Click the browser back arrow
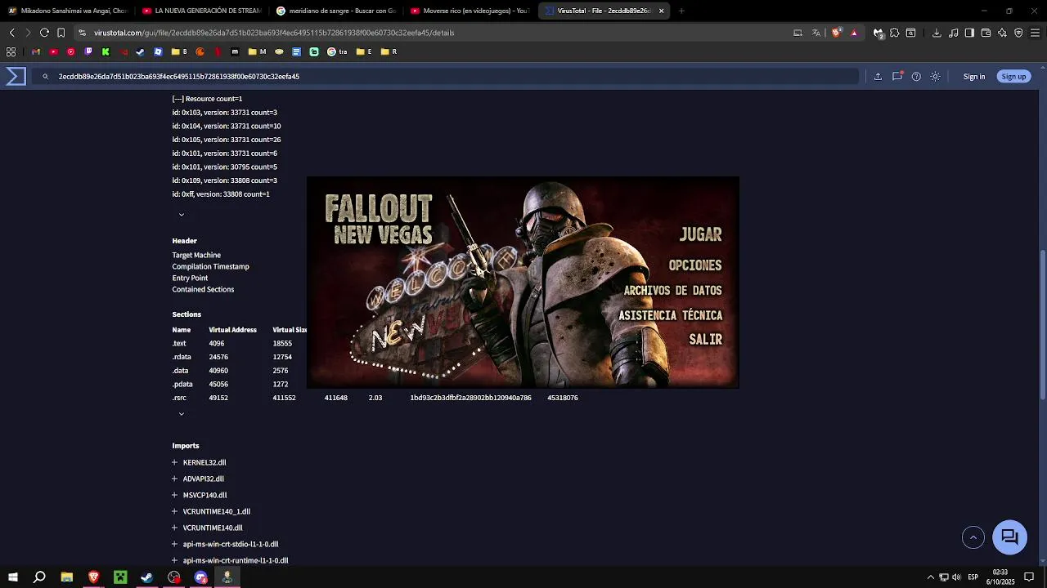This screenshot has height=588, width=1047. [12, 33]
